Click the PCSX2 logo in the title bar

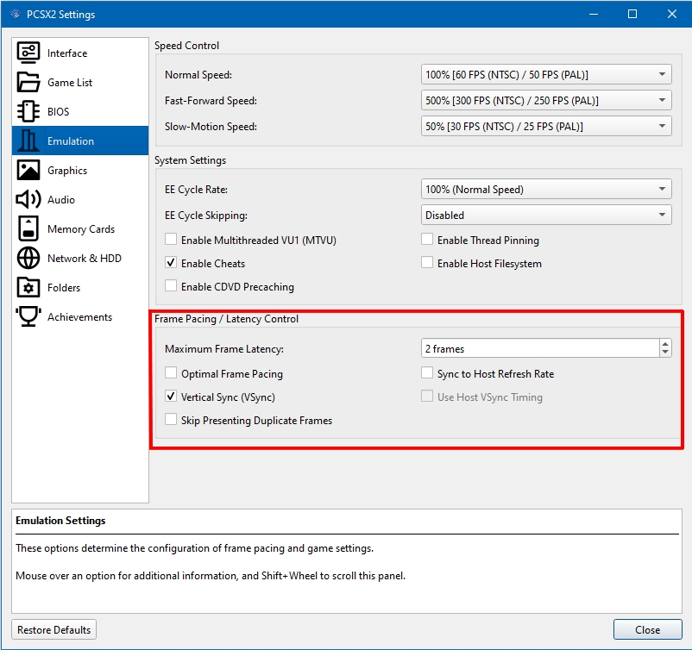point(16,14)
